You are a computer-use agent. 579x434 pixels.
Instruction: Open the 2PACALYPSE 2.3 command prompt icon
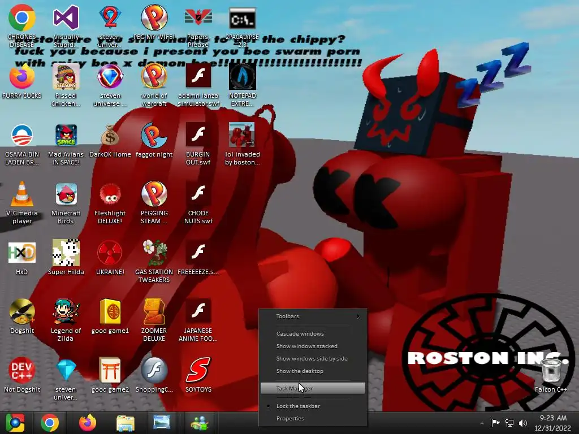click(x=242, y=27)
